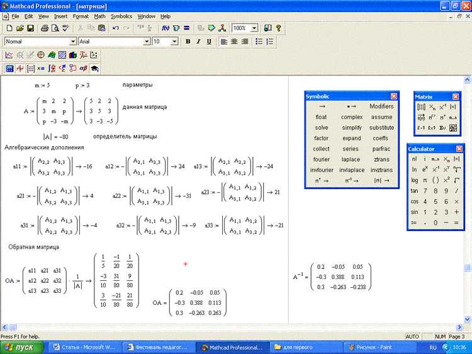This screenshot has height=354, width=472.
Task: Open the Insert Function f(x) dialog
Action: tap(166, 28)
